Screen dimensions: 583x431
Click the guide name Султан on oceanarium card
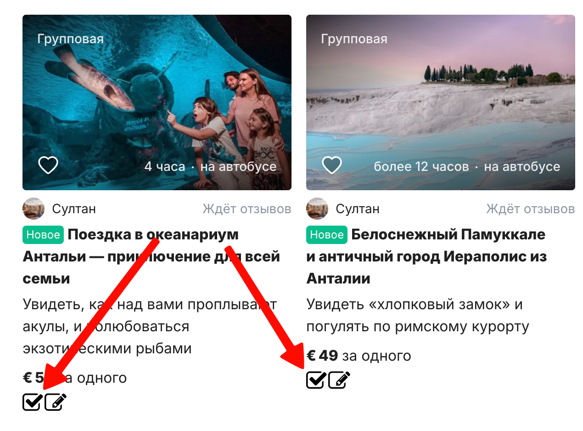point(74,209)
